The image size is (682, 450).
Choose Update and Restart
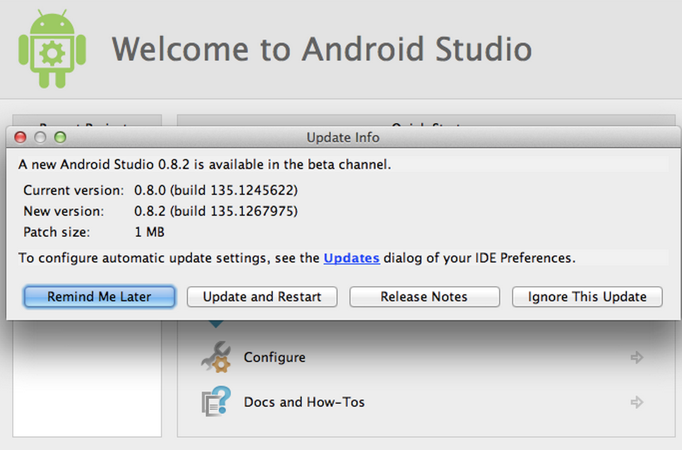pyautogui.click(x=262, y=296)
